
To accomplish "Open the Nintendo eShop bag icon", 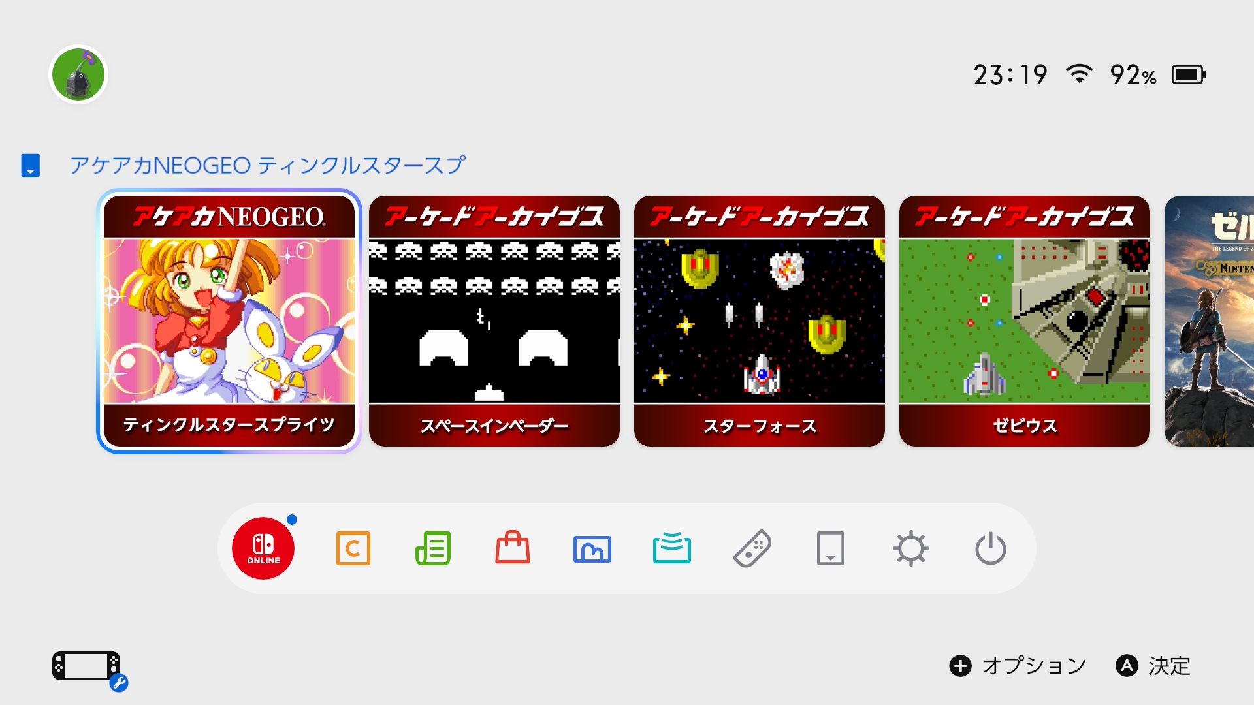I will click(513, 547).
